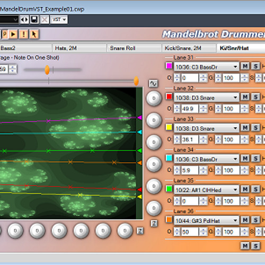Open the Lane 32 D3 Snare note dropdown
265x265 pixels.
(x=206, y=98)
